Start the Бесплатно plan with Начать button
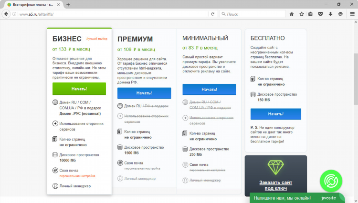The image size is (358, 203). 276,114
